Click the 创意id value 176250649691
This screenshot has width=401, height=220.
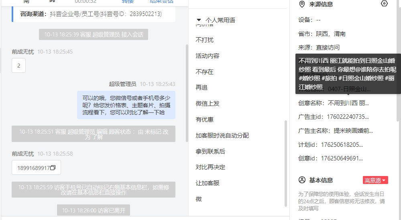342,158
